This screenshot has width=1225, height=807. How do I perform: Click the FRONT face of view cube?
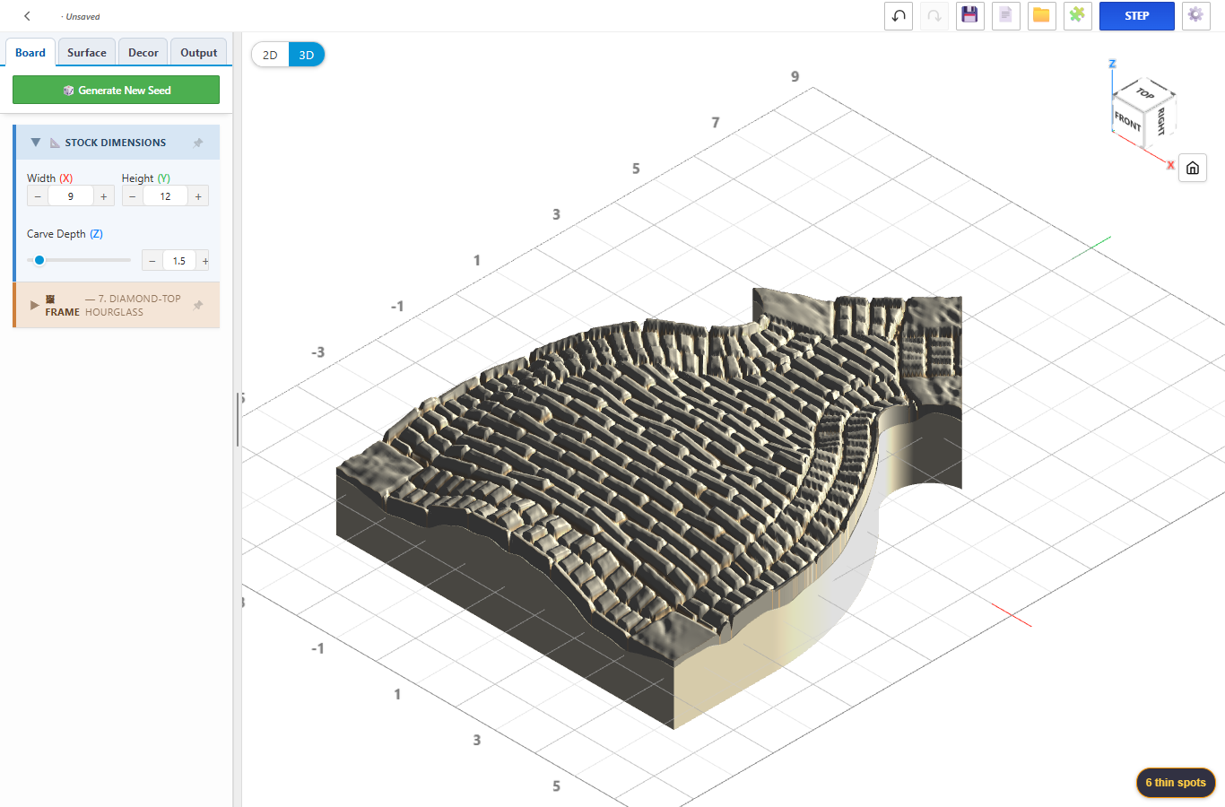[1127, 121]
